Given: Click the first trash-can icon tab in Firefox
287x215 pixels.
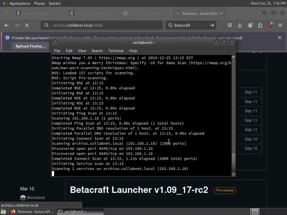Looking at the screenshot, I should point(18,13).
